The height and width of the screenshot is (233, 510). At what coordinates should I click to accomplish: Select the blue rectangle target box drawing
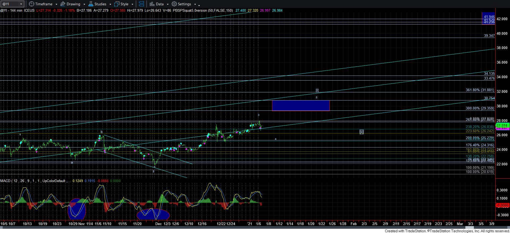tap(301, 105)
